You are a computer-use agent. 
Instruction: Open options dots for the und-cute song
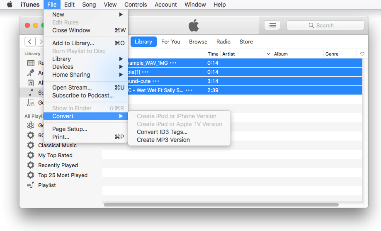click(x=155, y=81)
